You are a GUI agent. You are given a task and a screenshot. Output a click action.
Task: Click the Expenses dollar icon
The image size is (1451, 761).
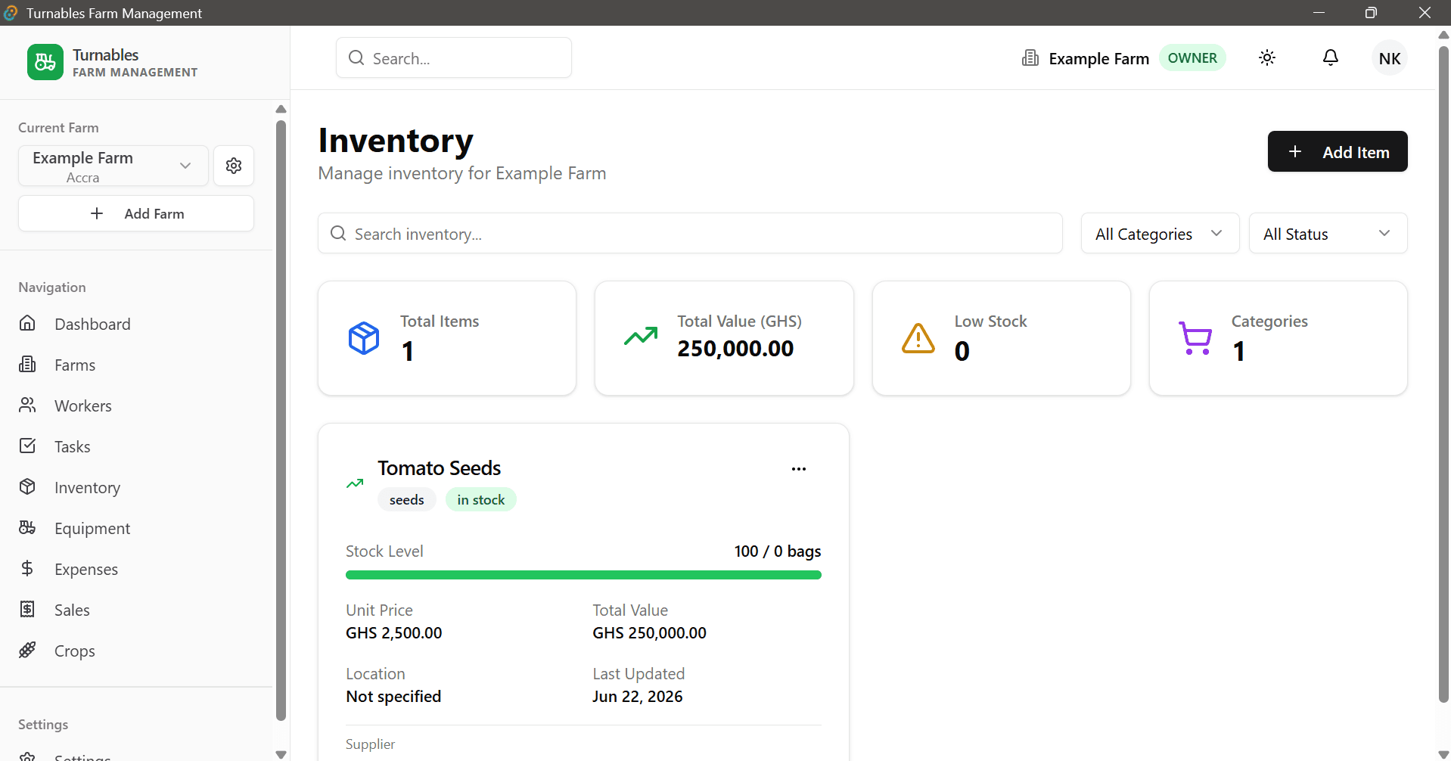tap(27, 569)
